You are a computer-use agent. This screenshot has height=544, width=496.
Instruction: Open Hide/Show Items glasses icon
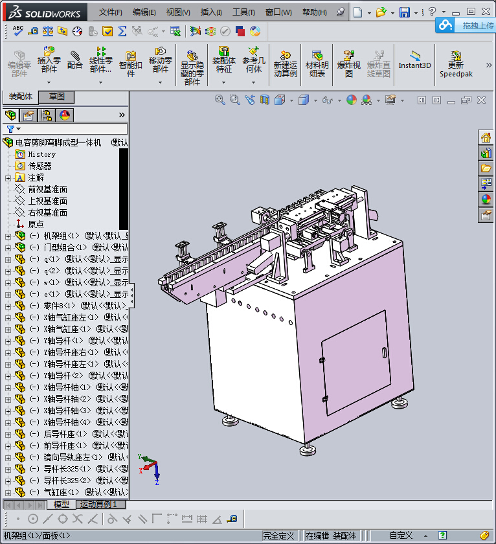click(x=328, y=100)
